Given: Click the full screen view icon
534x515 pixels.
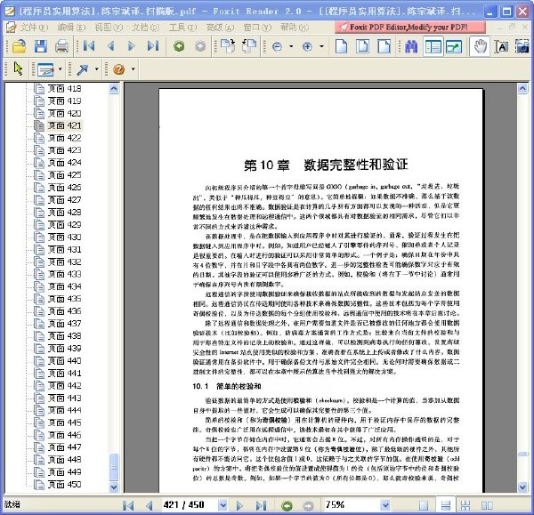Looking at the screenshot, I should tap(454, 46).
